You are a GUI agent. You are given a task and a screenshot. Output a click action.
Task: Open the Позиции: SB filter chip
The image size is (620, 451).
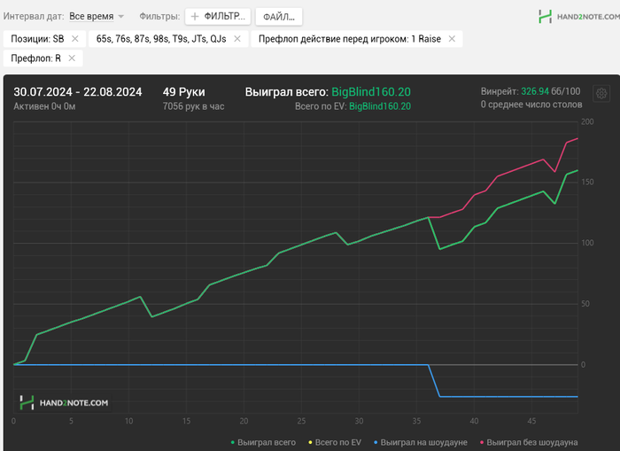[37, 39]
